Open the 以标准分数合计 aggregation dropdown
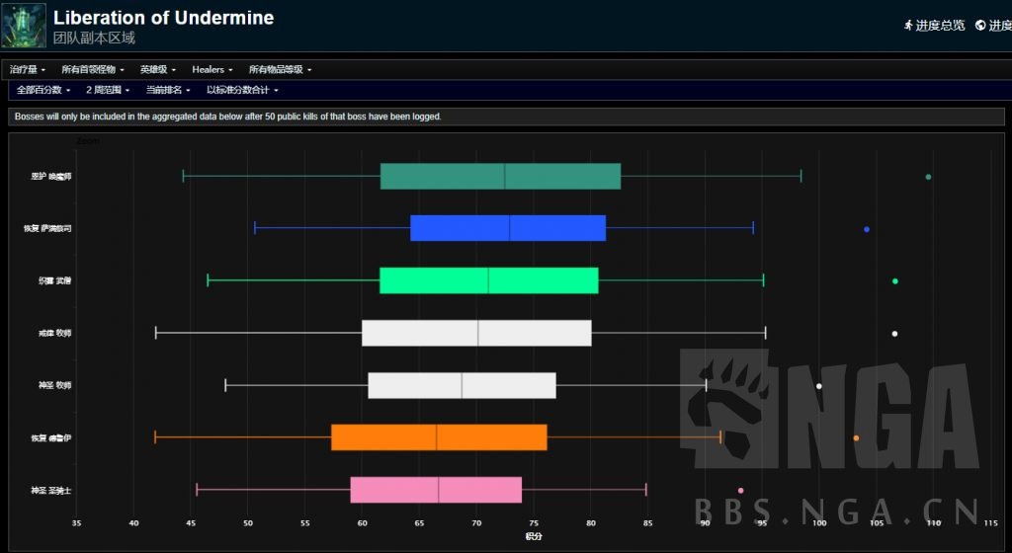 pyautogui.click(x=242, y=90)
